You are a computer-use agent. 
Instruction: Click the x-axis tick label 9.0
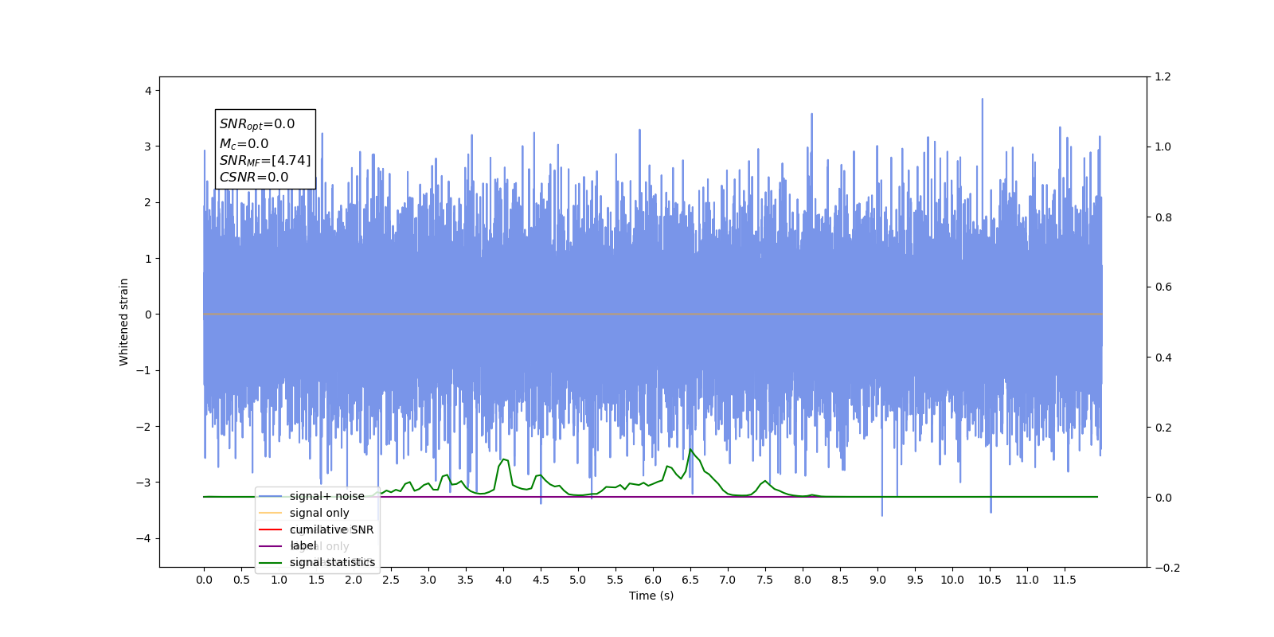pos(877,580)
